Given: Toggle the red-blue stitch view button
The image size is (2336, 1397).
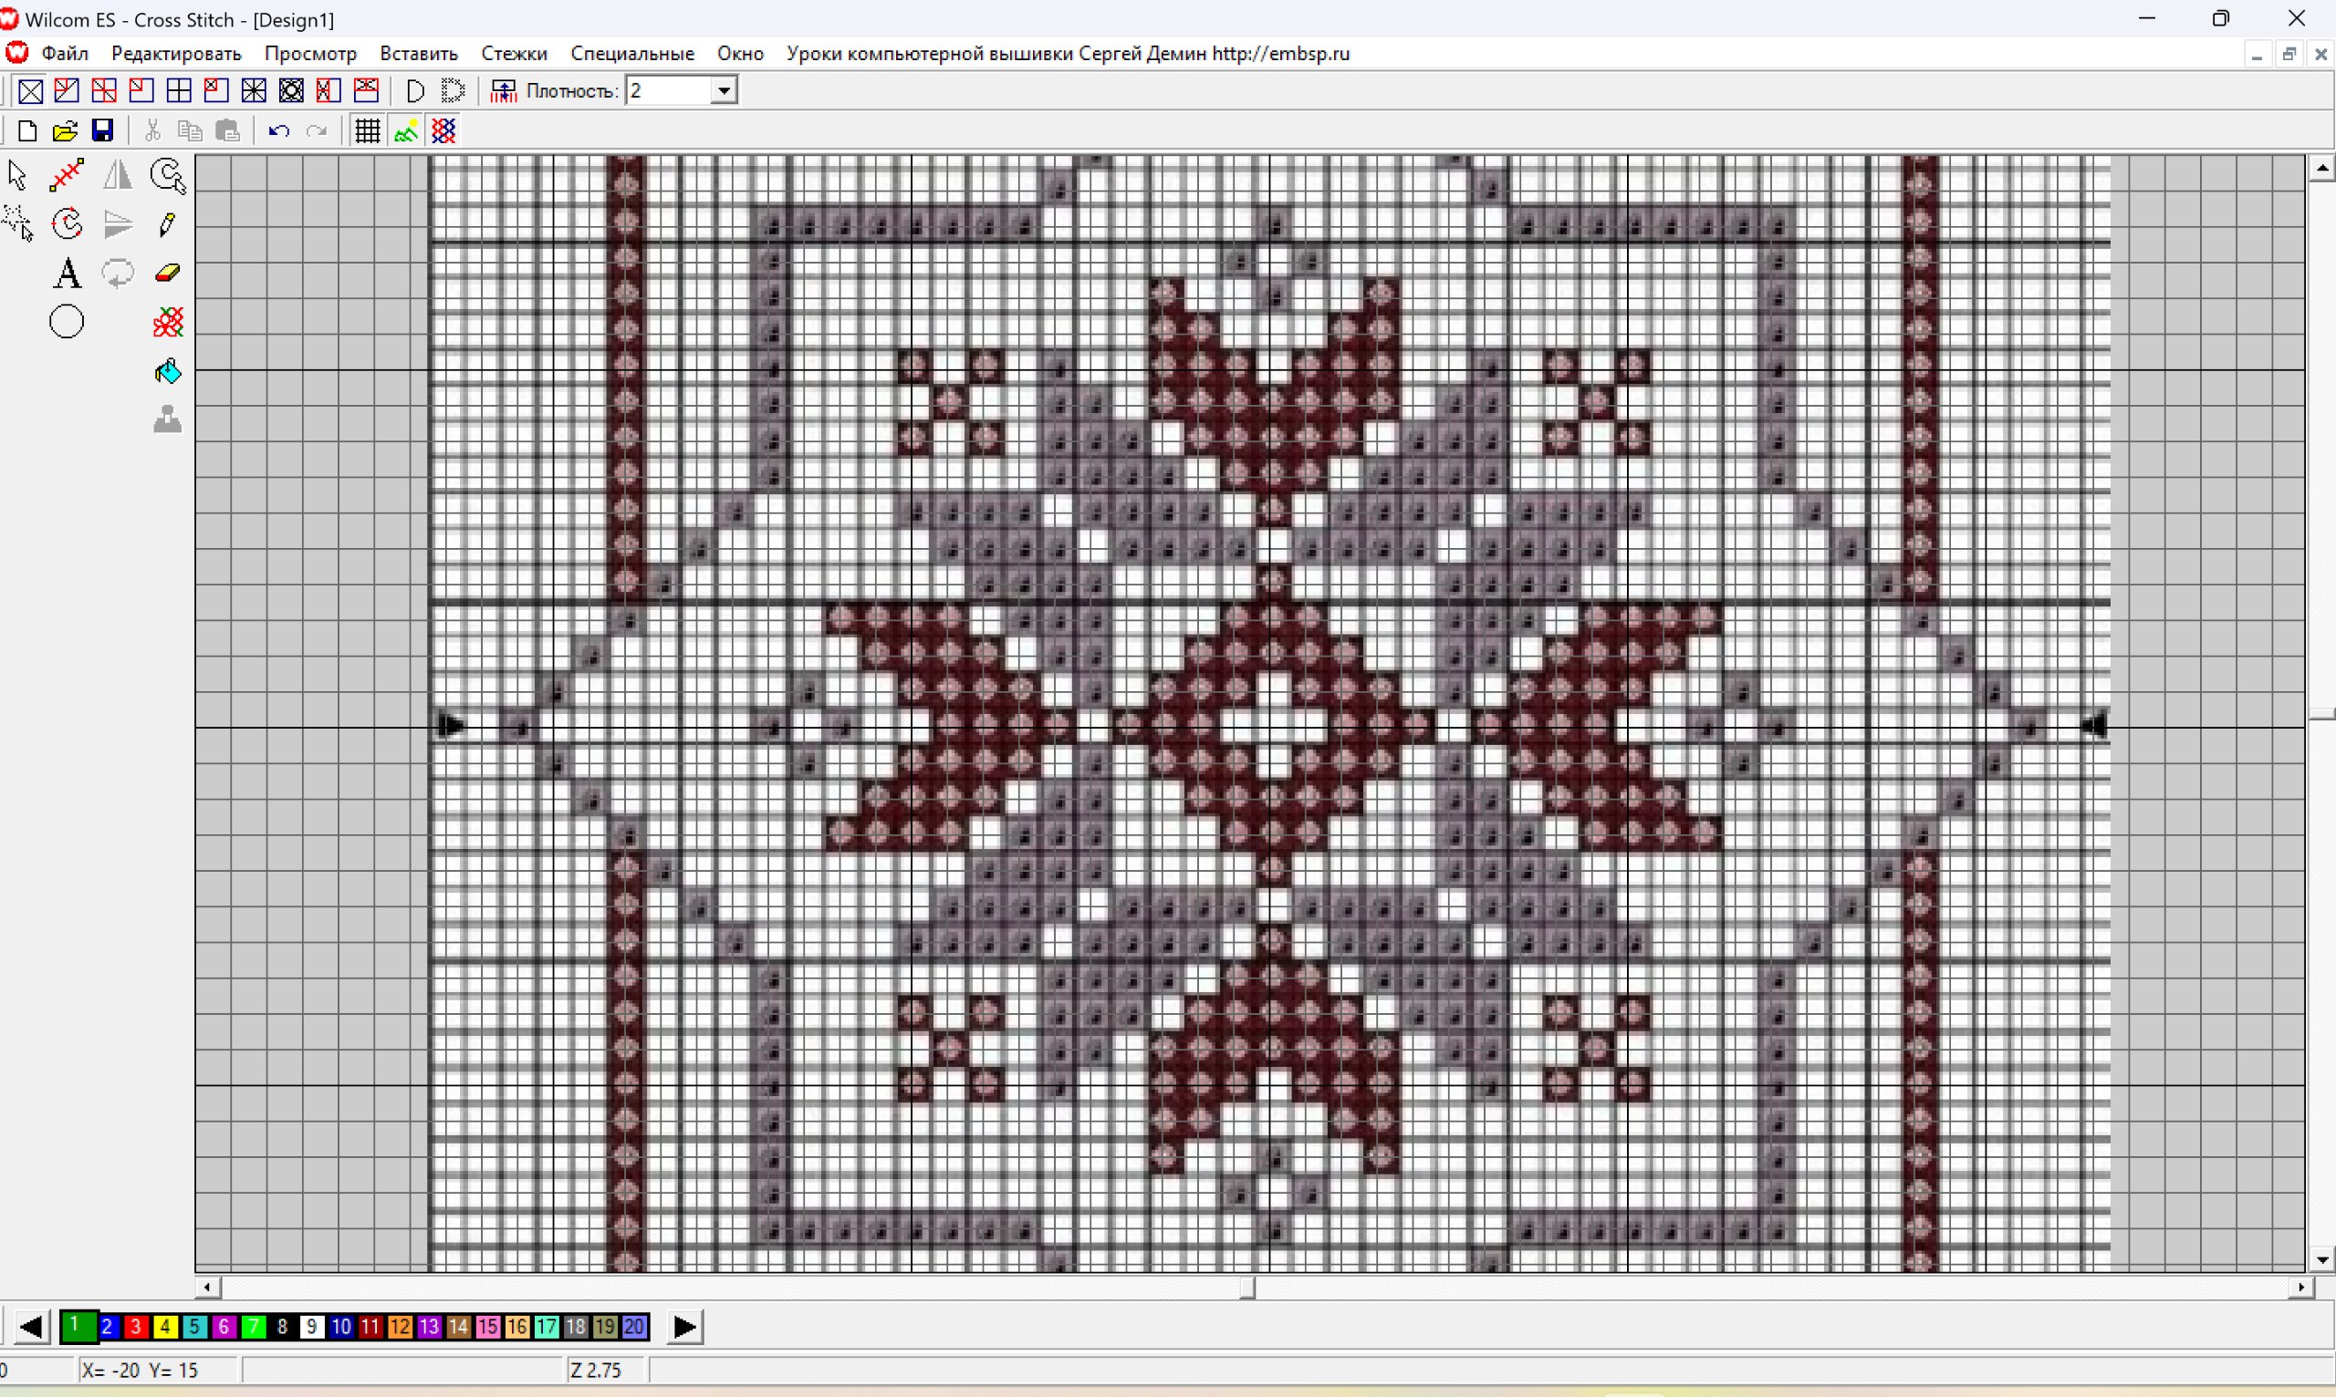Looking at the screenshot, I should coord(443,130).
